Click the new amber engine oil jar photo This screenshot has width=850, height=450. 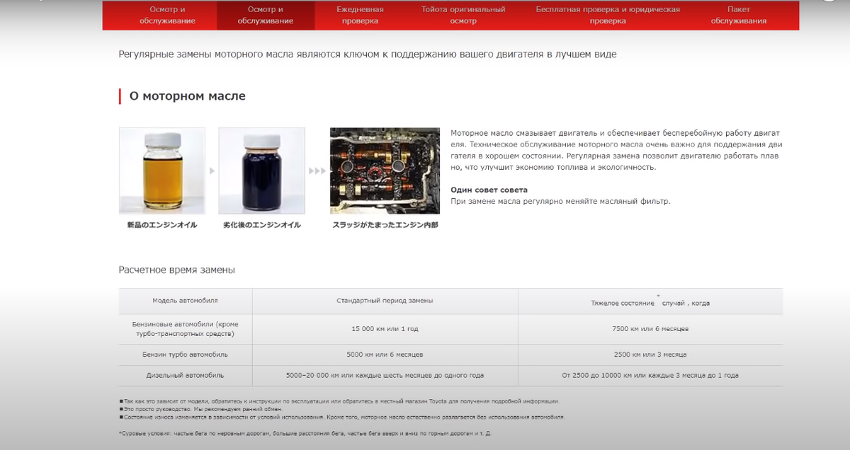(x=162, y=171)
